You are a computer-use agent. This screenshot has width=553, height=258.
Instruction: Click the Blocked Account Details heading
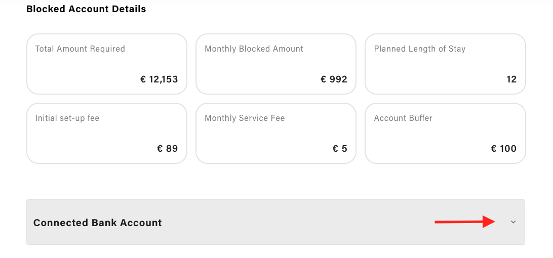[x=86, y=9]
